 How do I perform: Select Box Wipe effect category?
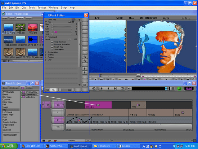click(x=7, y=97)
